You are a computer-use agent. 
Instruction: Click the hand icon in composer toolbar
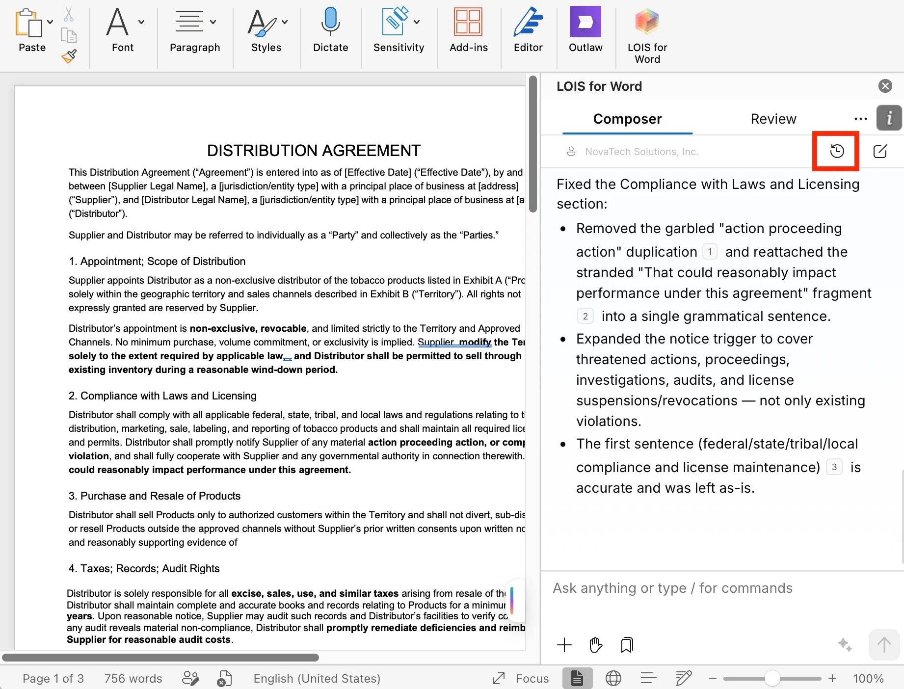pyautogui.click(x=595, y=644)
